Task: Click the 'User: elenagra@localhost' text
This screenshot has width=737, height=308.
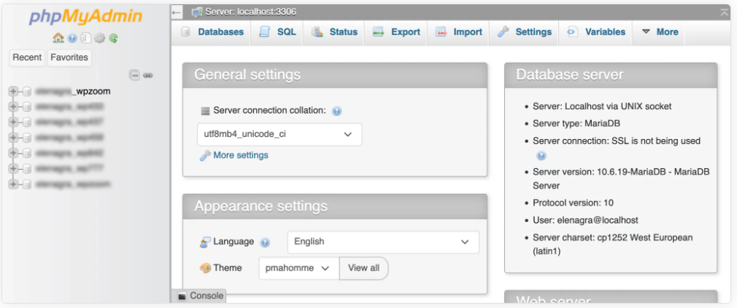Action: (586, 220)
